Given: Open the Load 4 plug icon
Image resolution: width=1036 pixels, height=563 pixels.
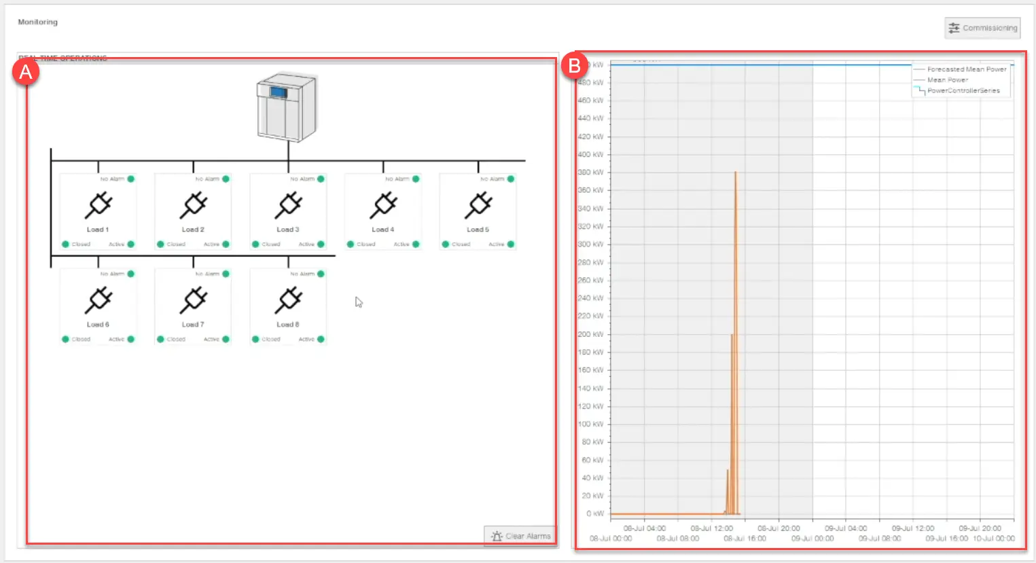Looking at the screenshot, I should (x=383, y=205).
